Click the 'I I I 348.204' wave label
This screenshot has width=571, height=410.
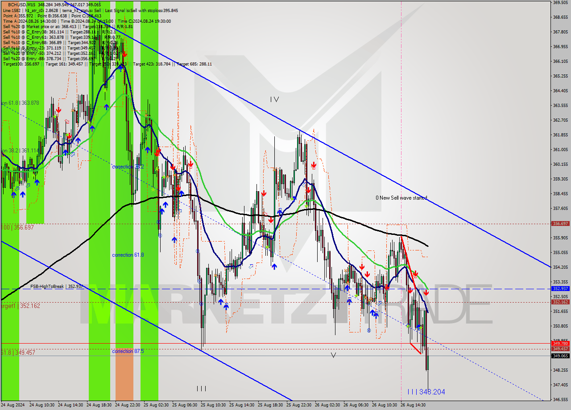point(426,392)
